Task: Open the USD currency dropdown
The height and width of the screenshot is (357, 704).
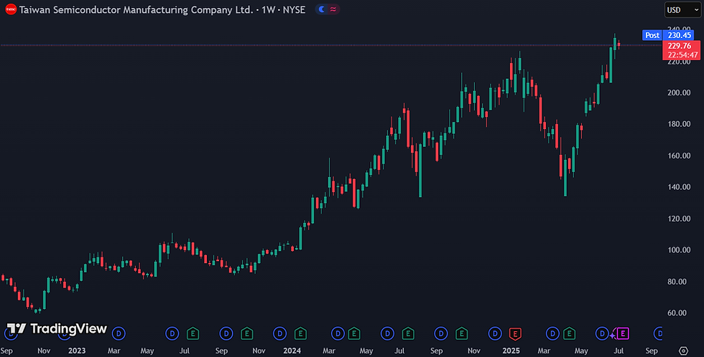Action: pyautogui.click(x=682, y=10)
